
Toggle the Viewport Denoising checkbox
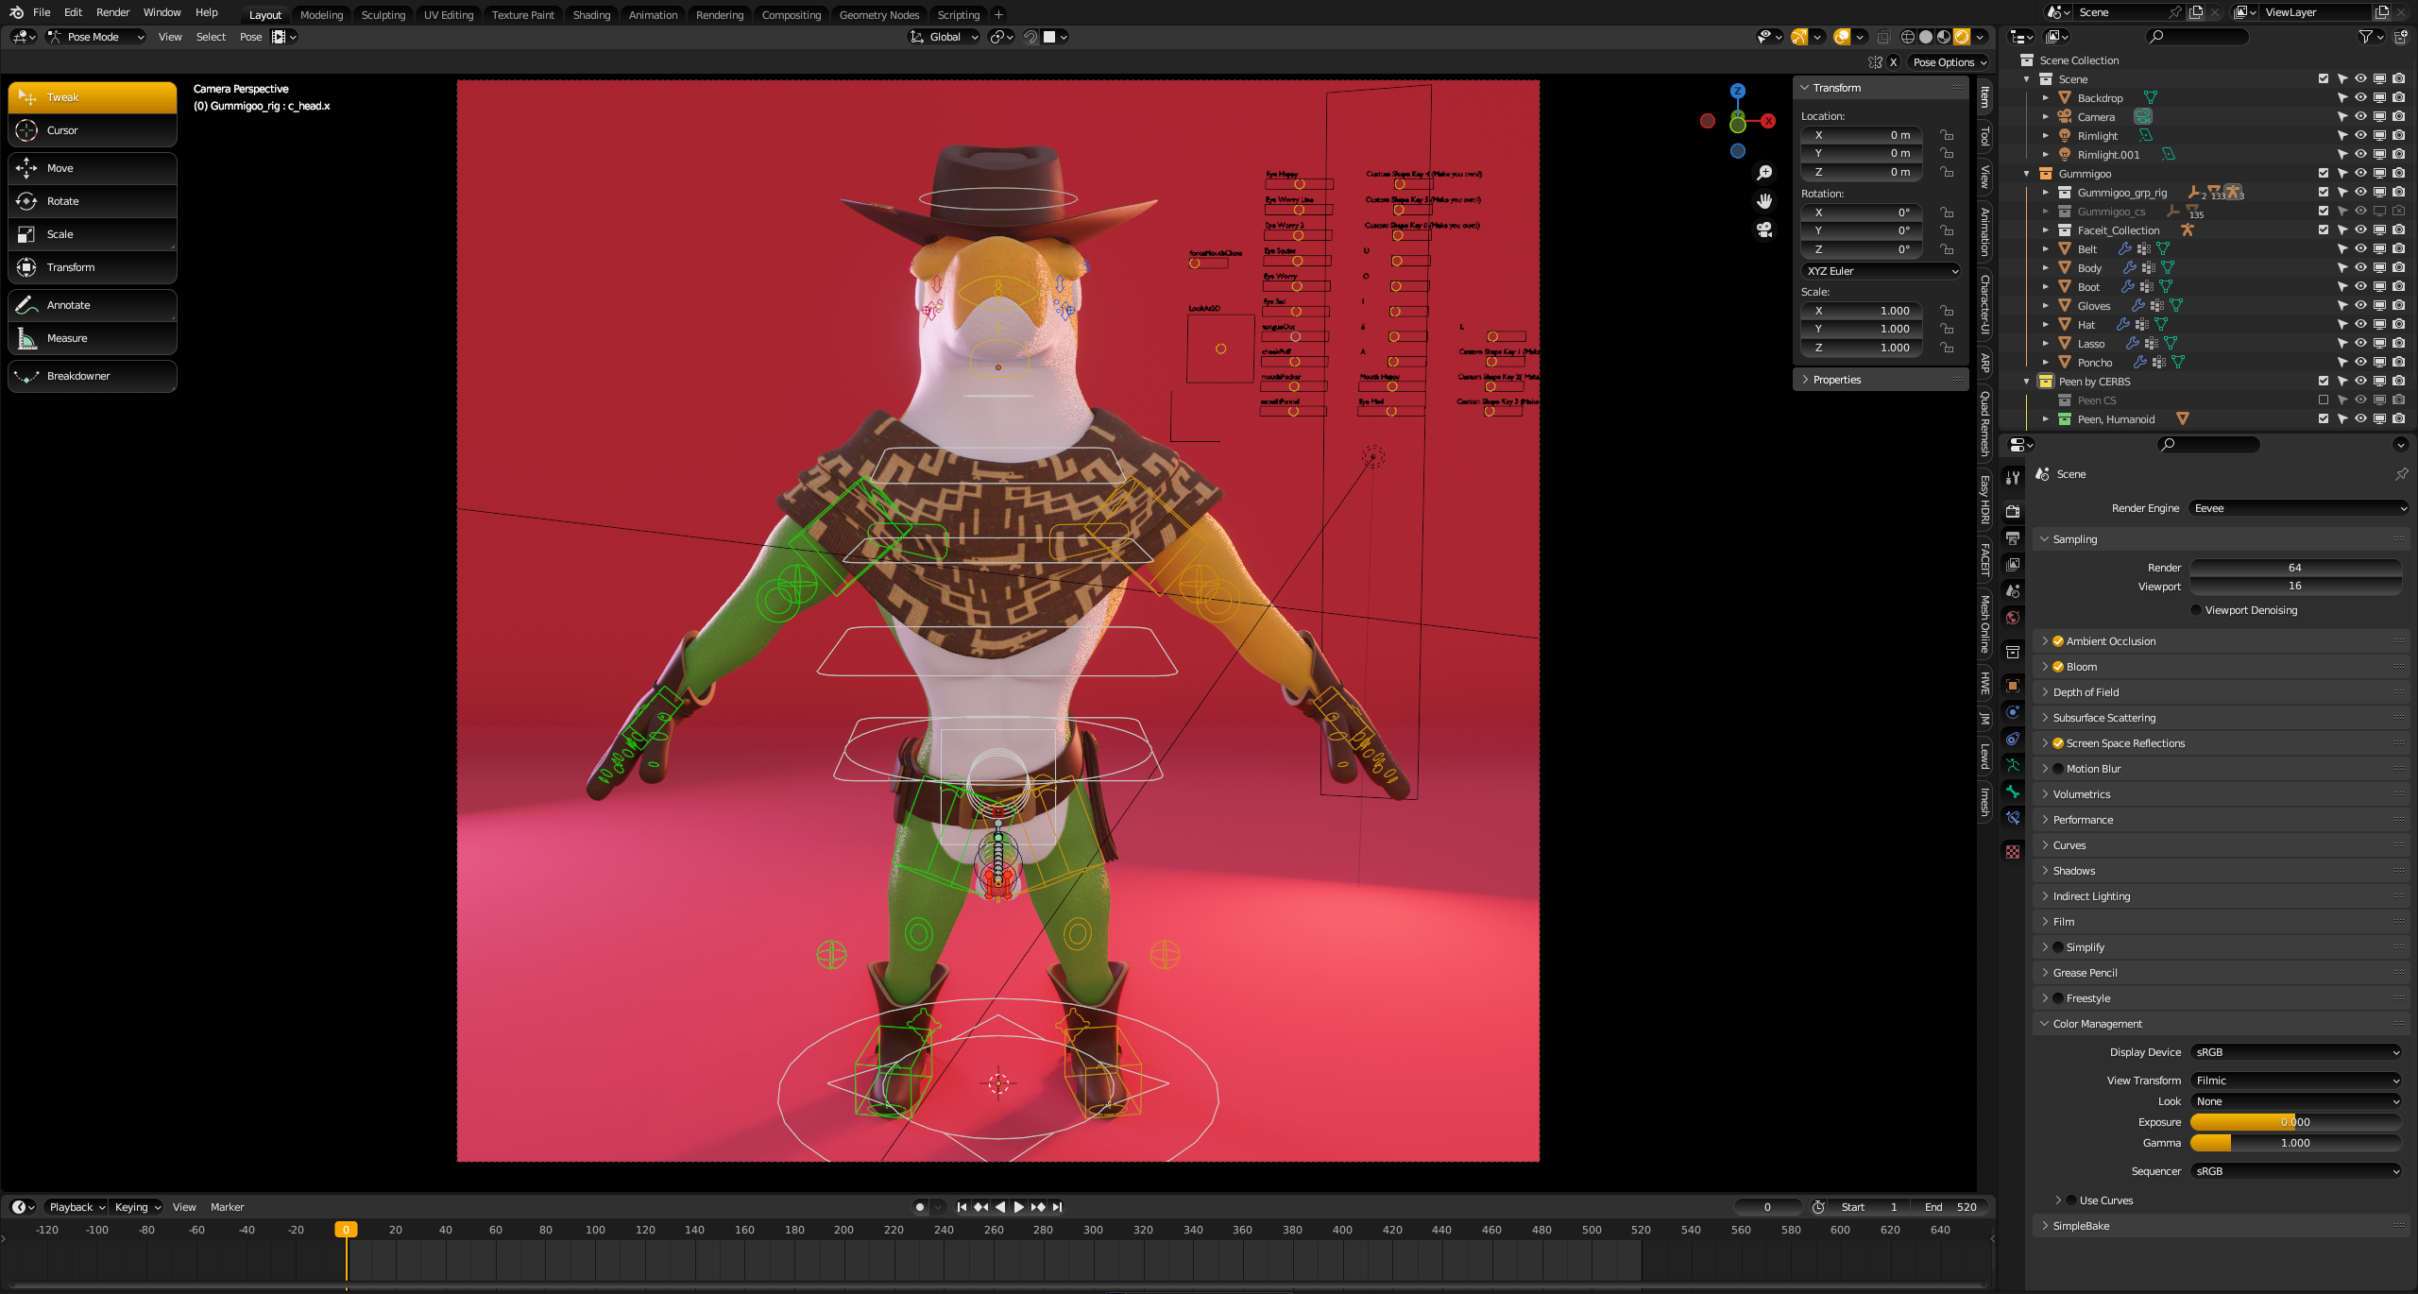click(x=2196, y=610)
